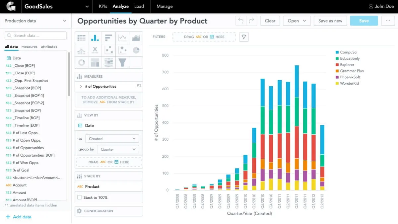
Task: Click the Save as new button
Action: pos(330,21)
